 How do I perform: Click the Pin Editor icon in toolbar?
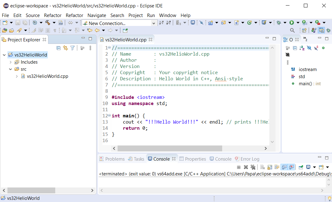[125, 30]
